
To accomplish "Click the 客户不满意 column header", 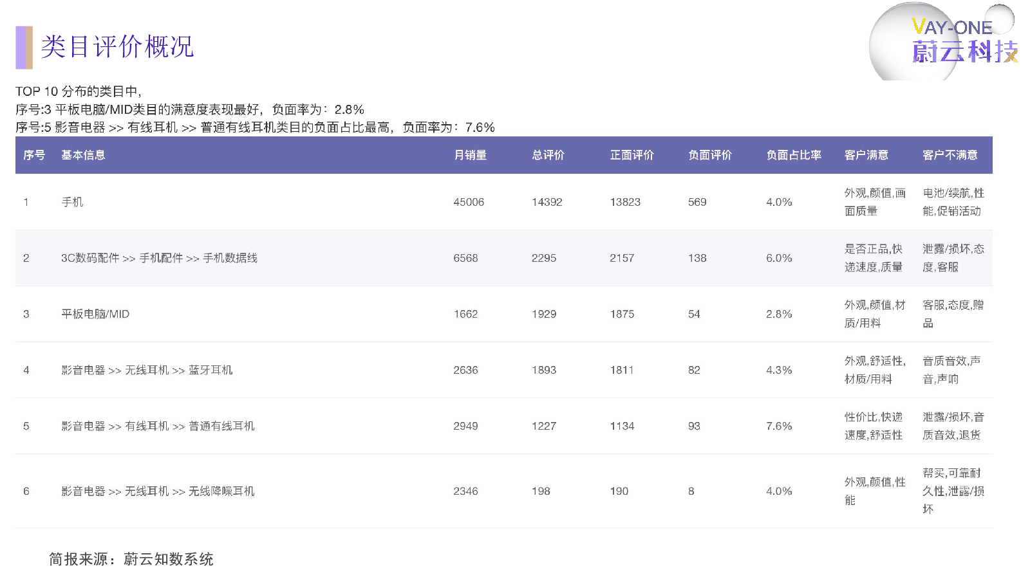I will coord(950,155).
